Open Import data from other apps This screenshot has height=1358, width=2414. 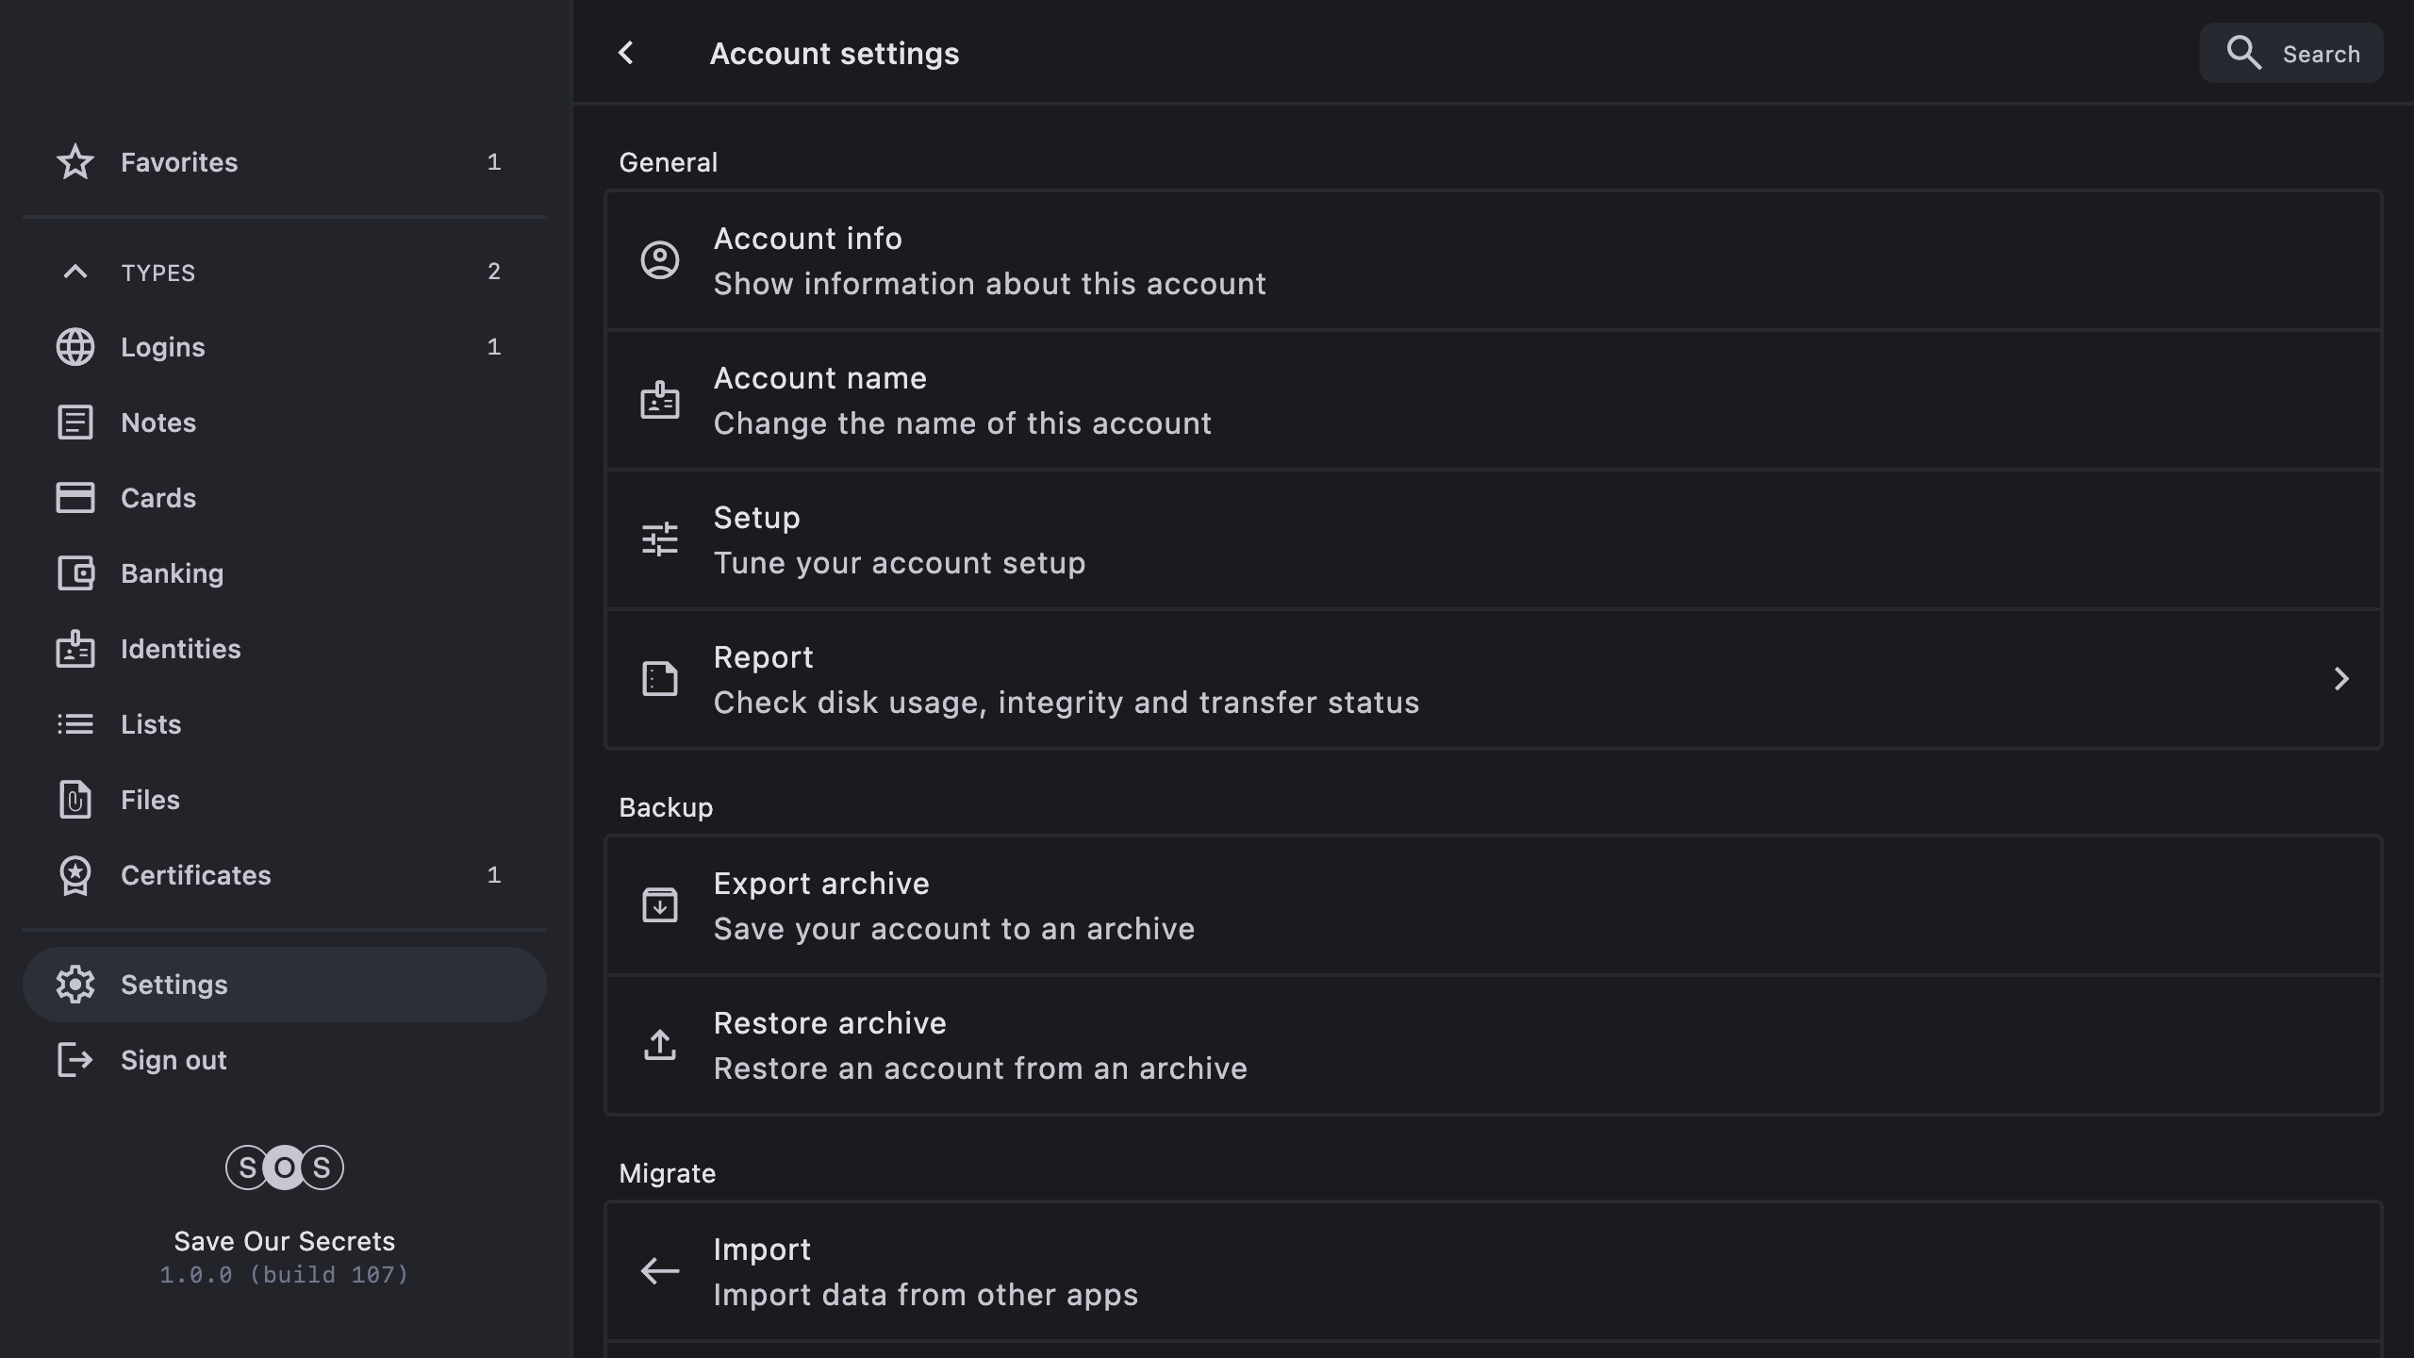pyautogui.click(x=925, y=1271)
